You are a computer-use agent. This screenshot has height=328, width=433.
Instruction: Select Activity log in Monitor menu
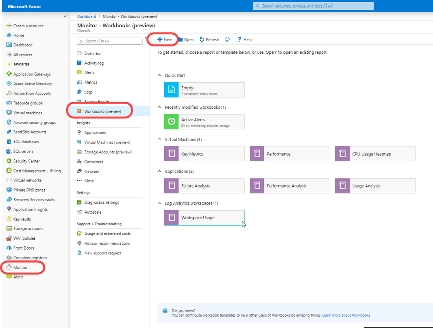[94, 63]
